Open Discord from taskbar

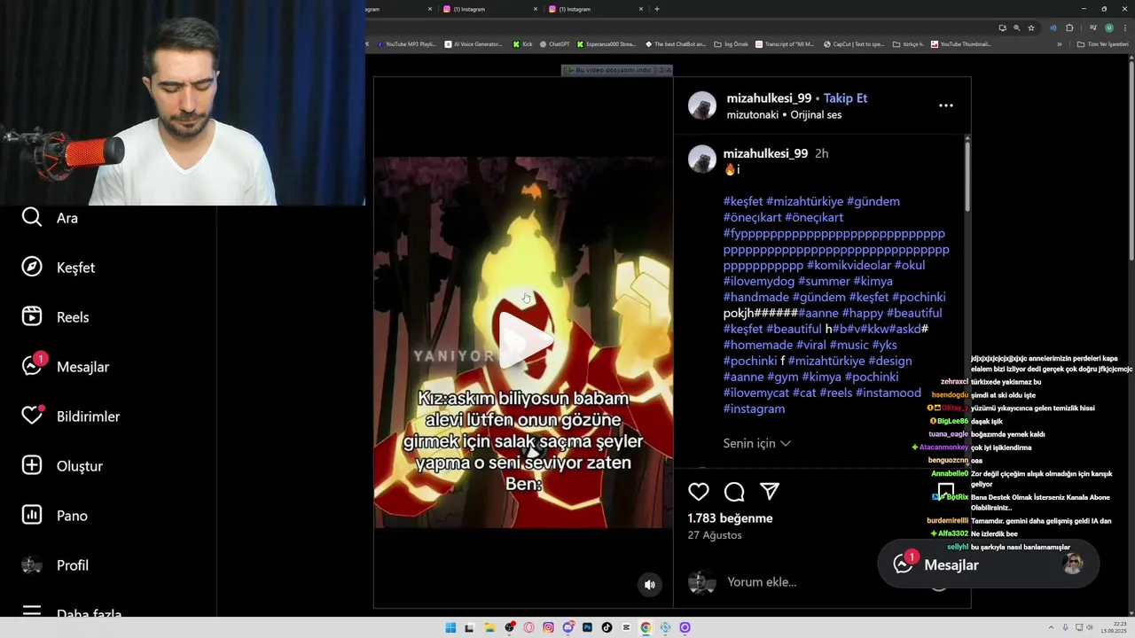567,627
